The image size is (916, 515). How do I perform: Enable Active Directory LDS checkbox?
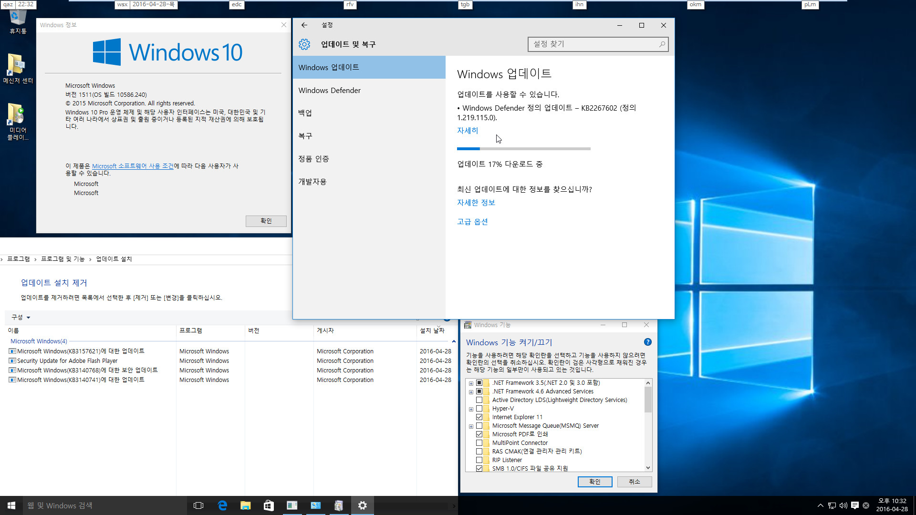pos(479,400)
